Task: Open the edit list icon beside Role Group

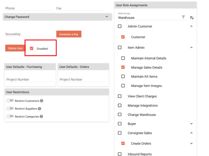Action: click(x=192, y=18)
